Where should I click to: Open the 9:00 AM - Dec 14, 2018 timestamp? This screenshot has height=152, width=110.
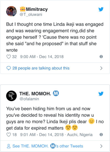[x=42, y=57]
